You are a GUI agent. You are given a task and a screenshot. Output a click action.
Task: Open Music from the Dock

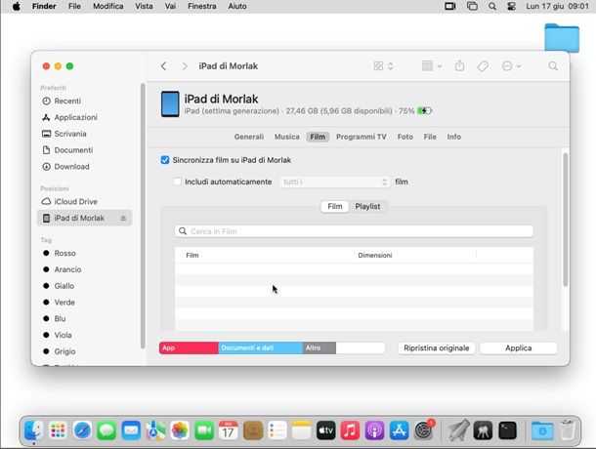click(x=350, y=430)
